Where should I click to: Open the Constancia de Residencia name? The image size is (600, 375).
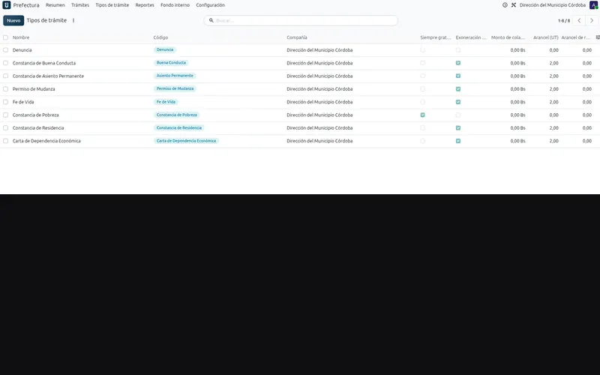38,128
